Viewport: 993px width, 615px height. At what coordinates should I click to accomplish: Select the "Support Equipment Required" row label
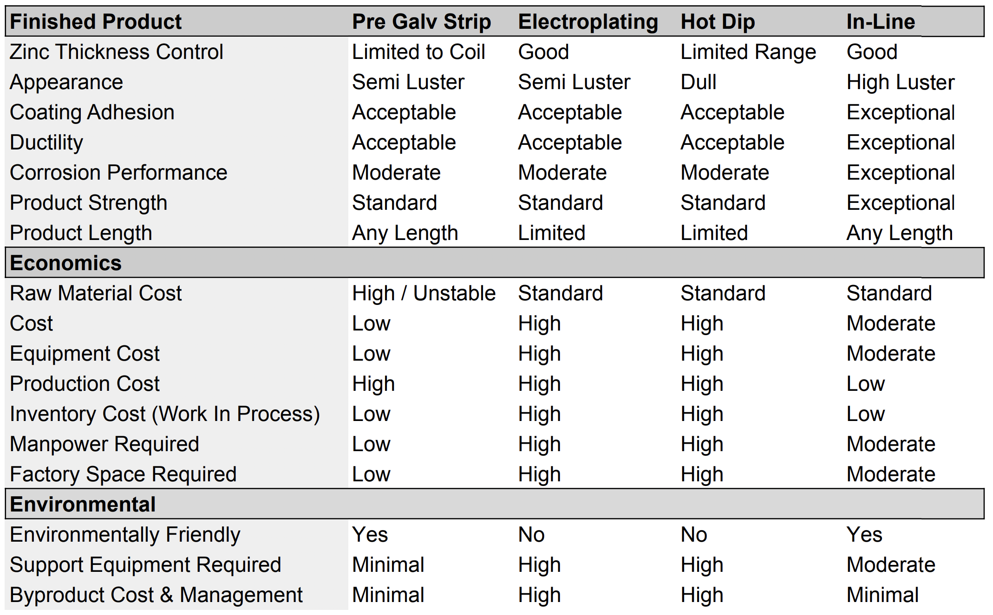145,565
